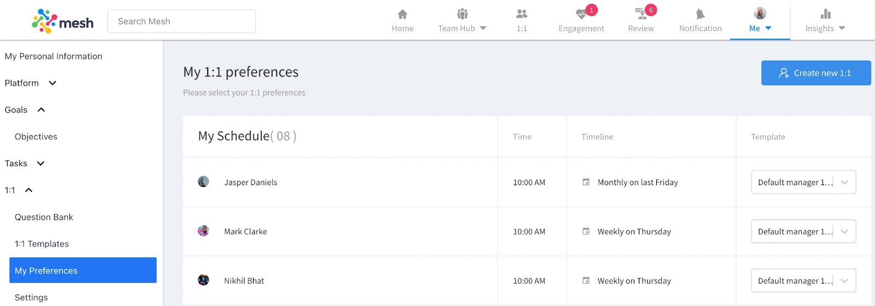This screenshot has height=306, width=875.
Task: Open the Notification bell icon
Action: tap(700, 14)
